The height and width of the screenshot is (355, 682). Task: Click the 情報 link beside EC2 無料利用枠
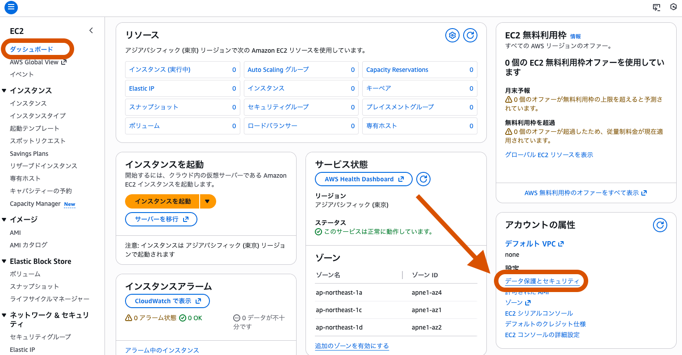(x=575, y=37)
